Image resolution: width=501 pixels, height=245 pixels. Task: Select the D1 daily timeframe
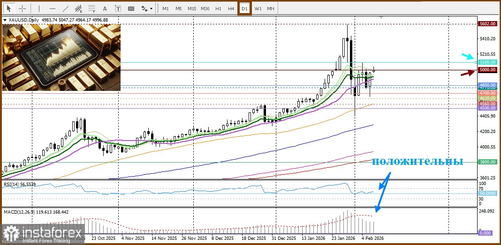tap(245, 8)
